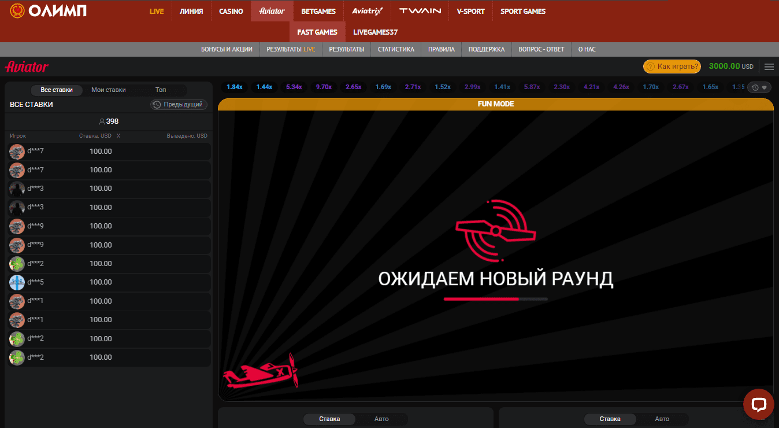The height and width of the screenshot is (428, 779).
Task: Open the LIVE menu item
Action: click(157, 11)
